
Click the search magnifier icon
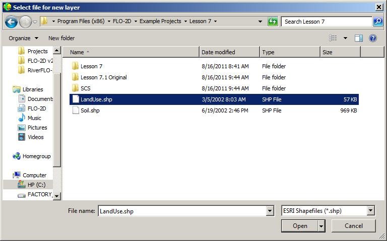point(377,22)
